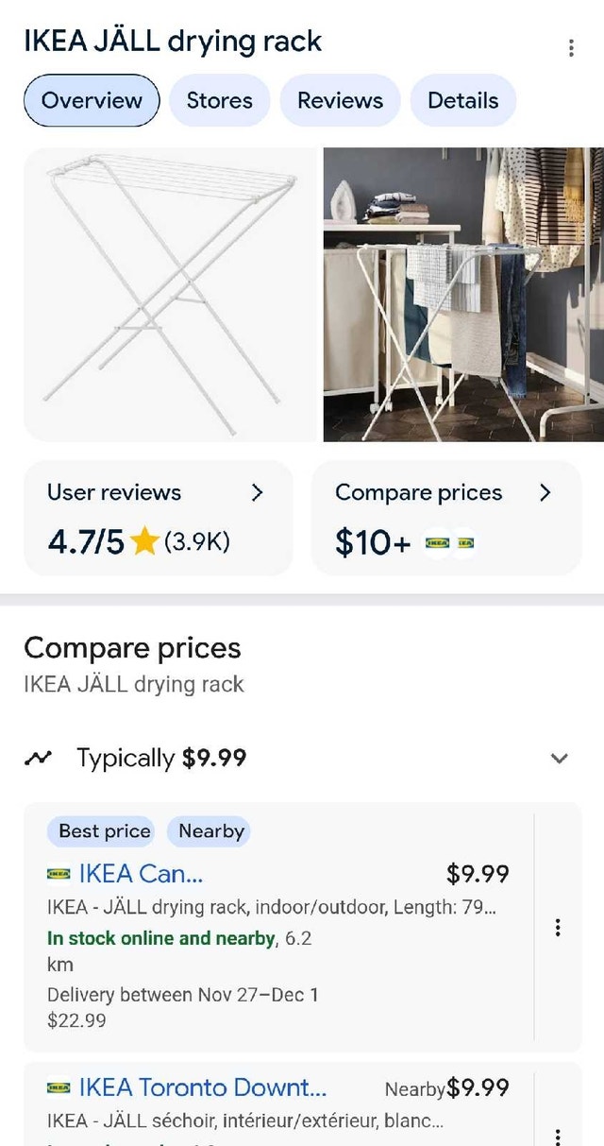Click the price trend graph icon
Screen dimensions: 604x1146
(x=39, y=758)
